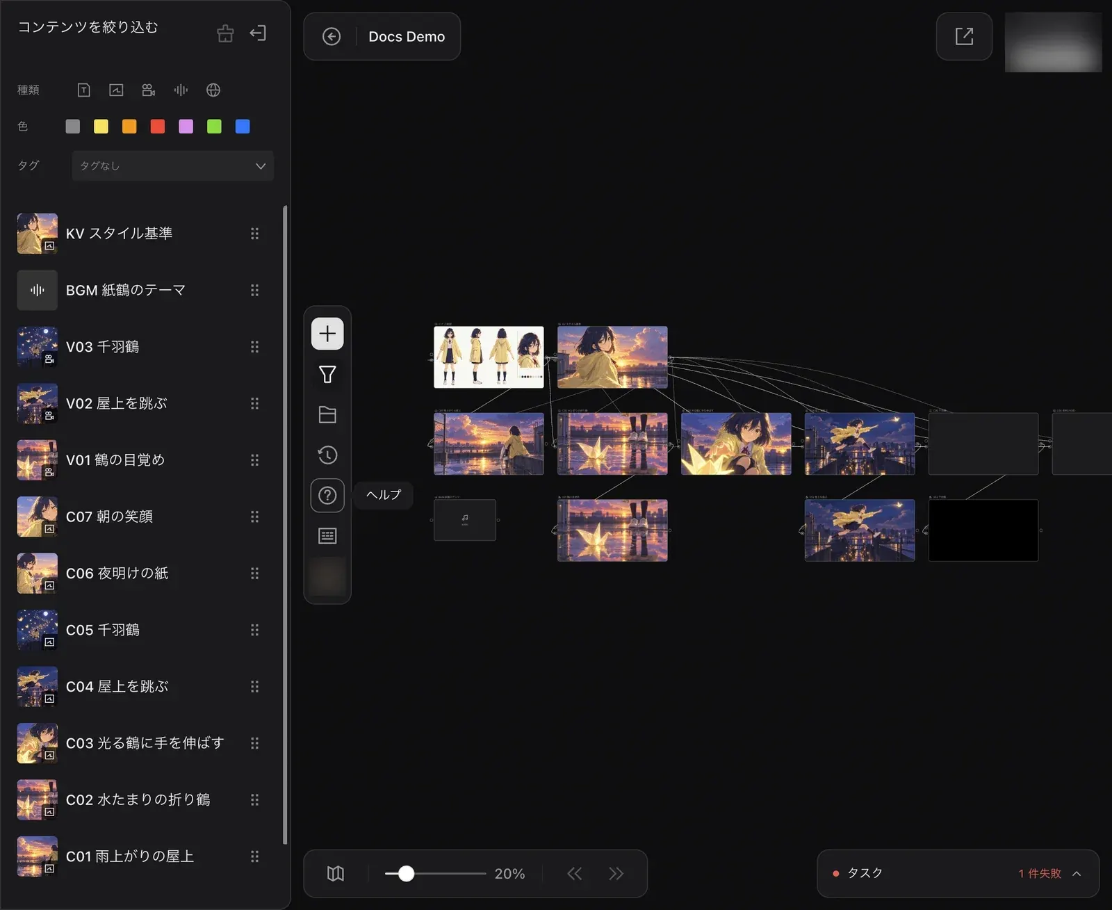Image resolution: width=1112 pixels, height=910 pixels.
Task: Click the 1 件失敗 status link
Action: 1040,873
